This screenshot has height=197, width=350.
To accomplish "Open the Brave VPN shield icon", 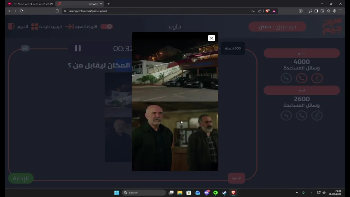I will tap(334, 11).
